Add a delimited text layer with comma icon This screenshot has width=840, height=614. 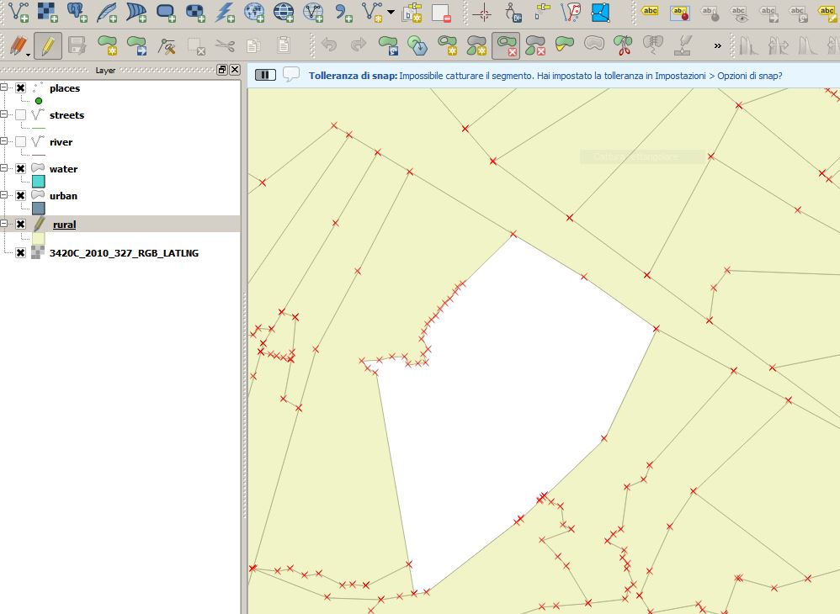(x=343, y=12)
